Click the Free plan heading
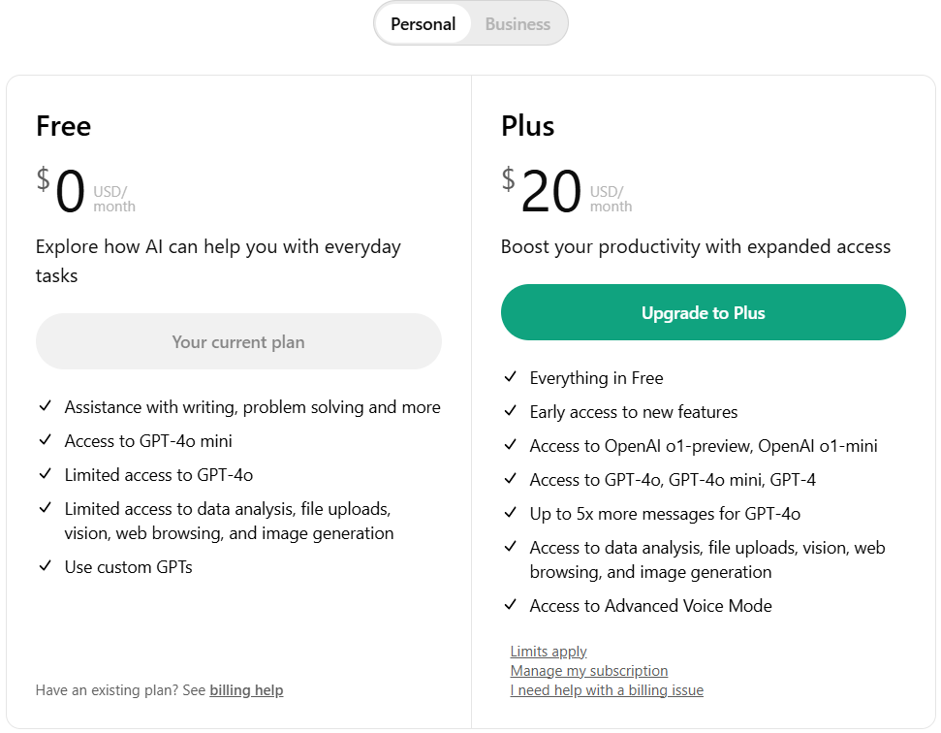This screenshot has width=941, height=733. coord(64,126)
